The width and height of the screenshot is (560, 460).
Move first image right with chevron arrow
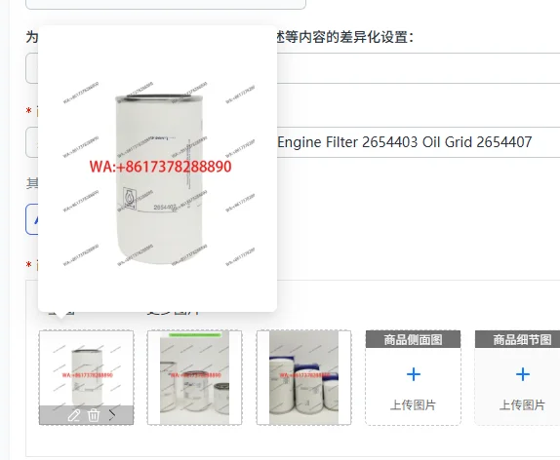coord(112,415)
